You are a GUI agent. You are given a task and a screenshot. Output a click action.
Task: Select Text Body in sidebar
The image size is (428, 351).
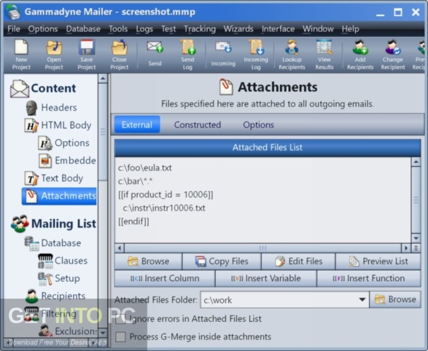(x=62, y=178)
